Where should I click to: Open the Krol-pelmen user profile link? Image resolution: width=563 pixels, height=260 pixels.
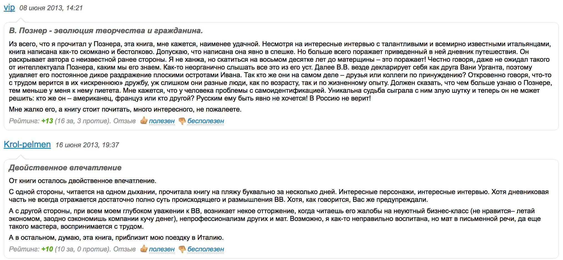tap(27, 144)
